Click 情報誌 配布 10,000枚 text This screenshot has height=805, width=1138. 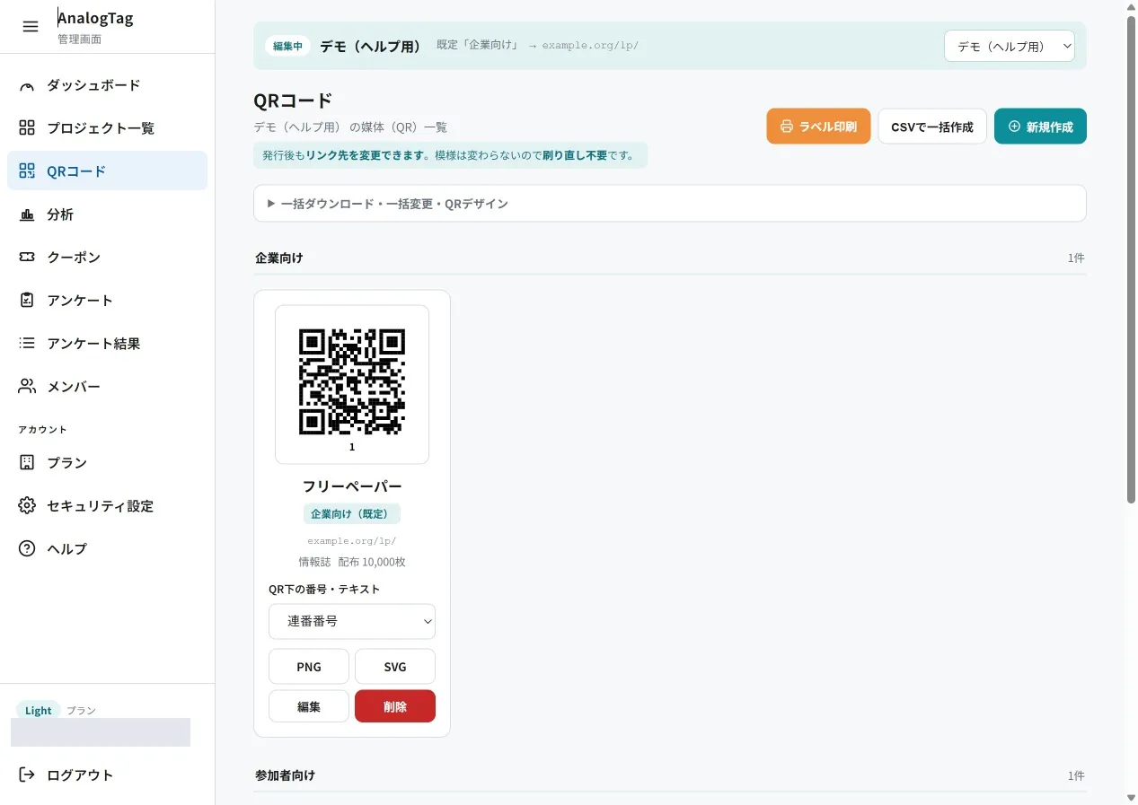click(x=352, y=562)
